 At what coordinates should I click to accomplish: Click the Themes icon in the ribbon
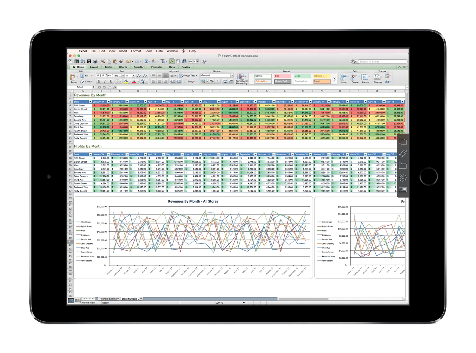(x=378, y=79)
